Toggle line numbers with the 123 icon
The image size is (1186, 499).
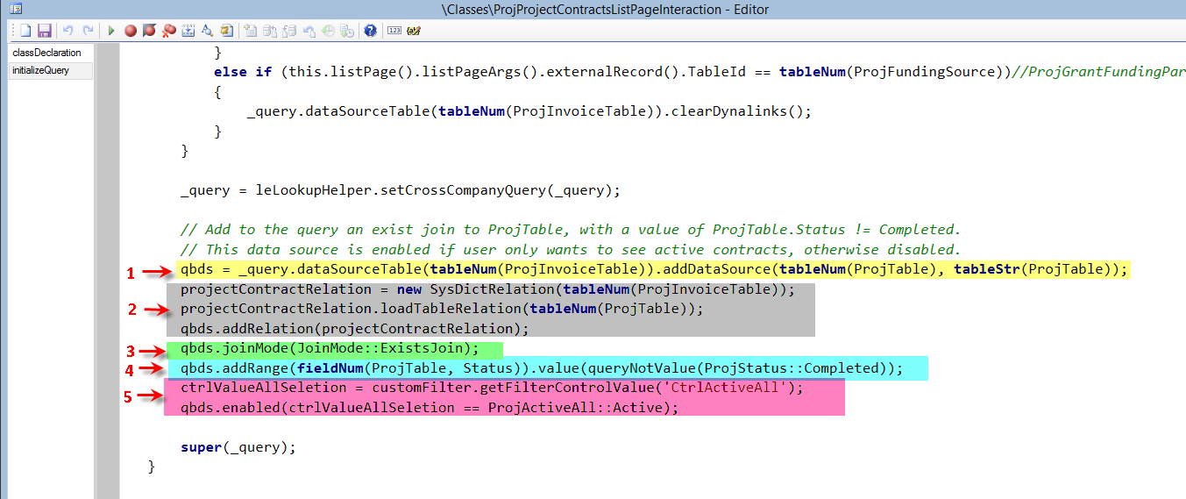tap(394, 31)
